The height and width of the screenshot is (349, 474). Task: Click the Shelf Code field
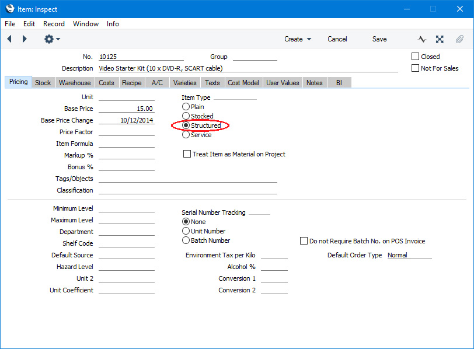pos(127,243)
